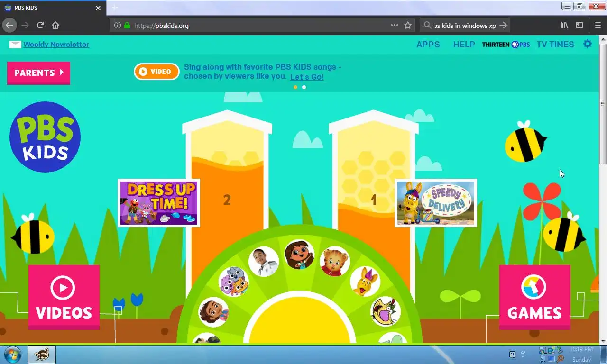Show site information via the info icon
607x364 pixels.
pyautogui.click(x=118, y=26)
